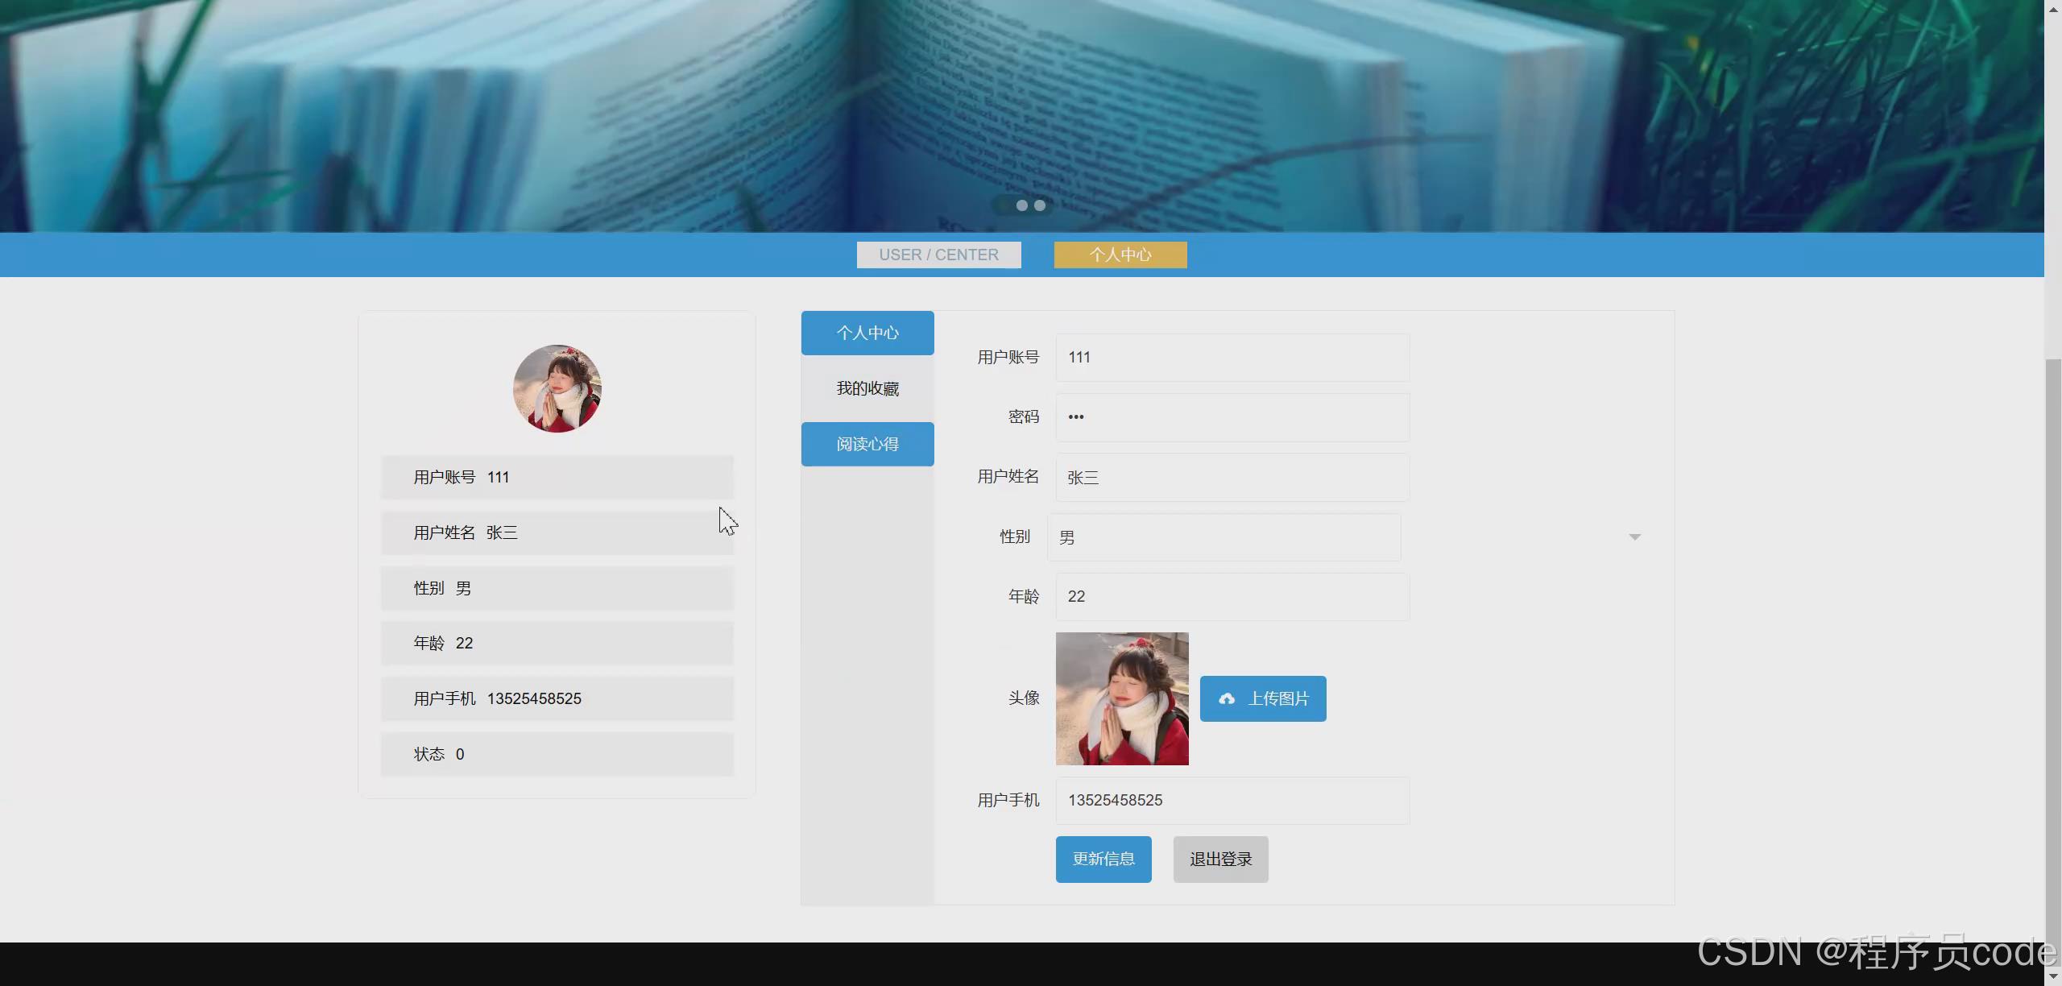This screenshot has height=986, width=2062.
Task: Click the square avatar preview image
Action: coord(1121,698)
